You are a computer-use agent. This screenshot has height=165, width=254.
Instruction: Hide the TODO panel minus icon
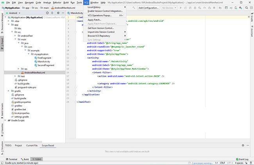tap(248, 145)
